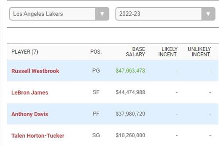Click the arrow on the season selector
Screen dimensions: 219x146
(208, 14)
